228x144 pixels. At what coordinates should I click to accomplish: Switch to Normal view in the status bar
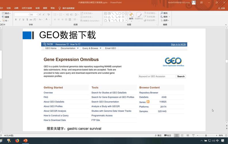(176, 136)
